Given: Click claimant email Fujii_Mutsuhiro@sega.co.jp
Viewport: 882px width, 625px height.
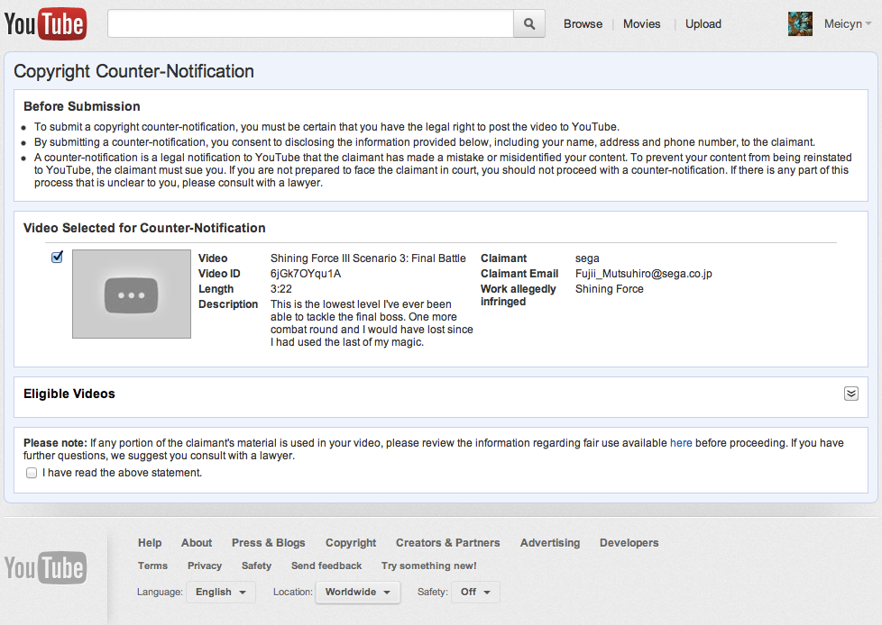Looking at the screenshot, I should pyautogui.click(x=644, y=274).
